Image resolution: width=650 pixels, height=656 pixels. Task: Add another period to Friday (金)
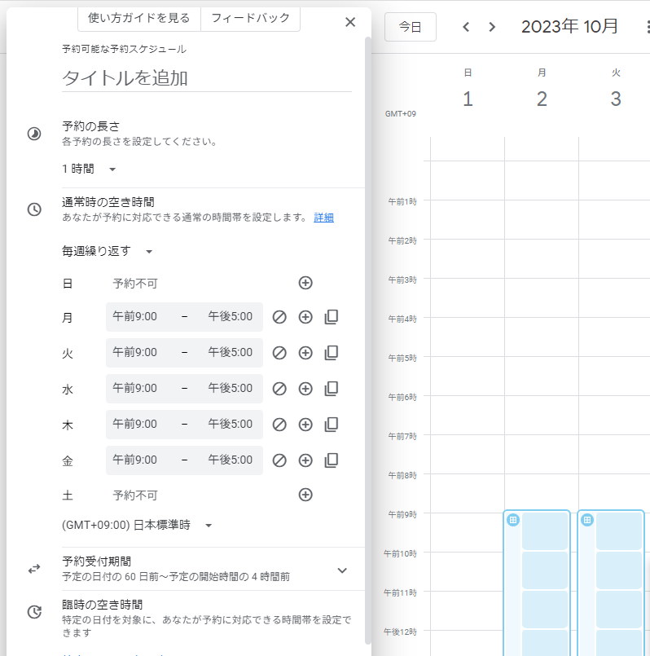pyautogui.click(x=305, y=460)
